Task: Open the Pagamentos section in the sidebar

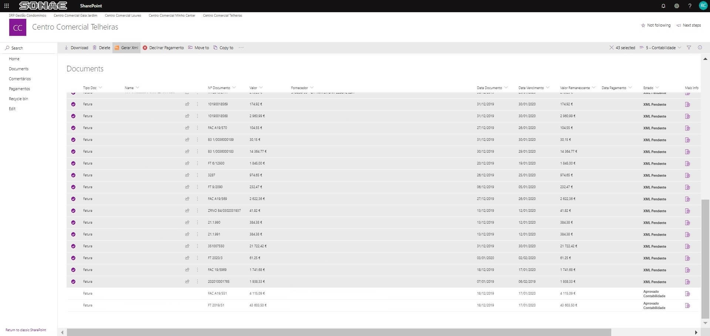Action: click(19, 88)
